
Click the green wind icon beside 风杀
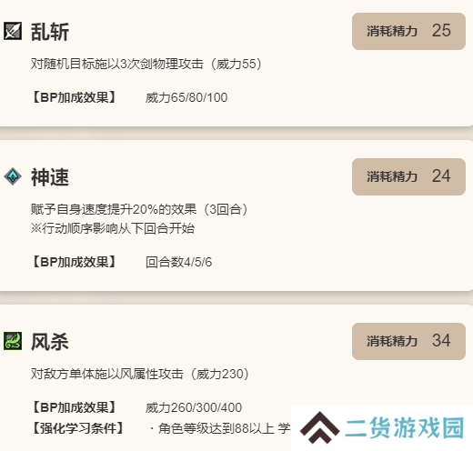tap(13, 341)
